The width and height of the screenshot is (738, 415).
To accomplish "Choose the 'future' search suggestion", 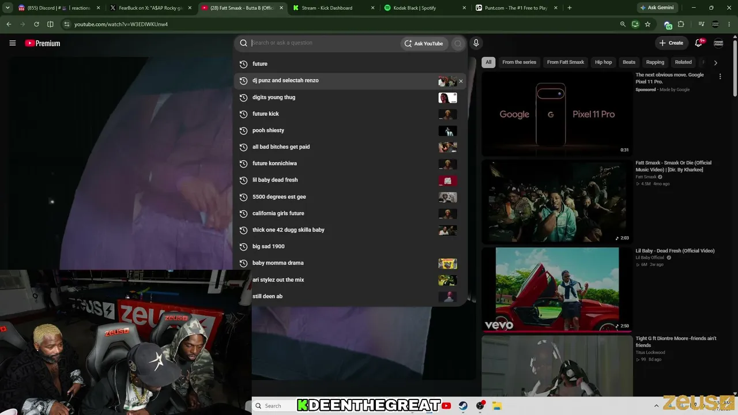I will click(x=350, y=64).
